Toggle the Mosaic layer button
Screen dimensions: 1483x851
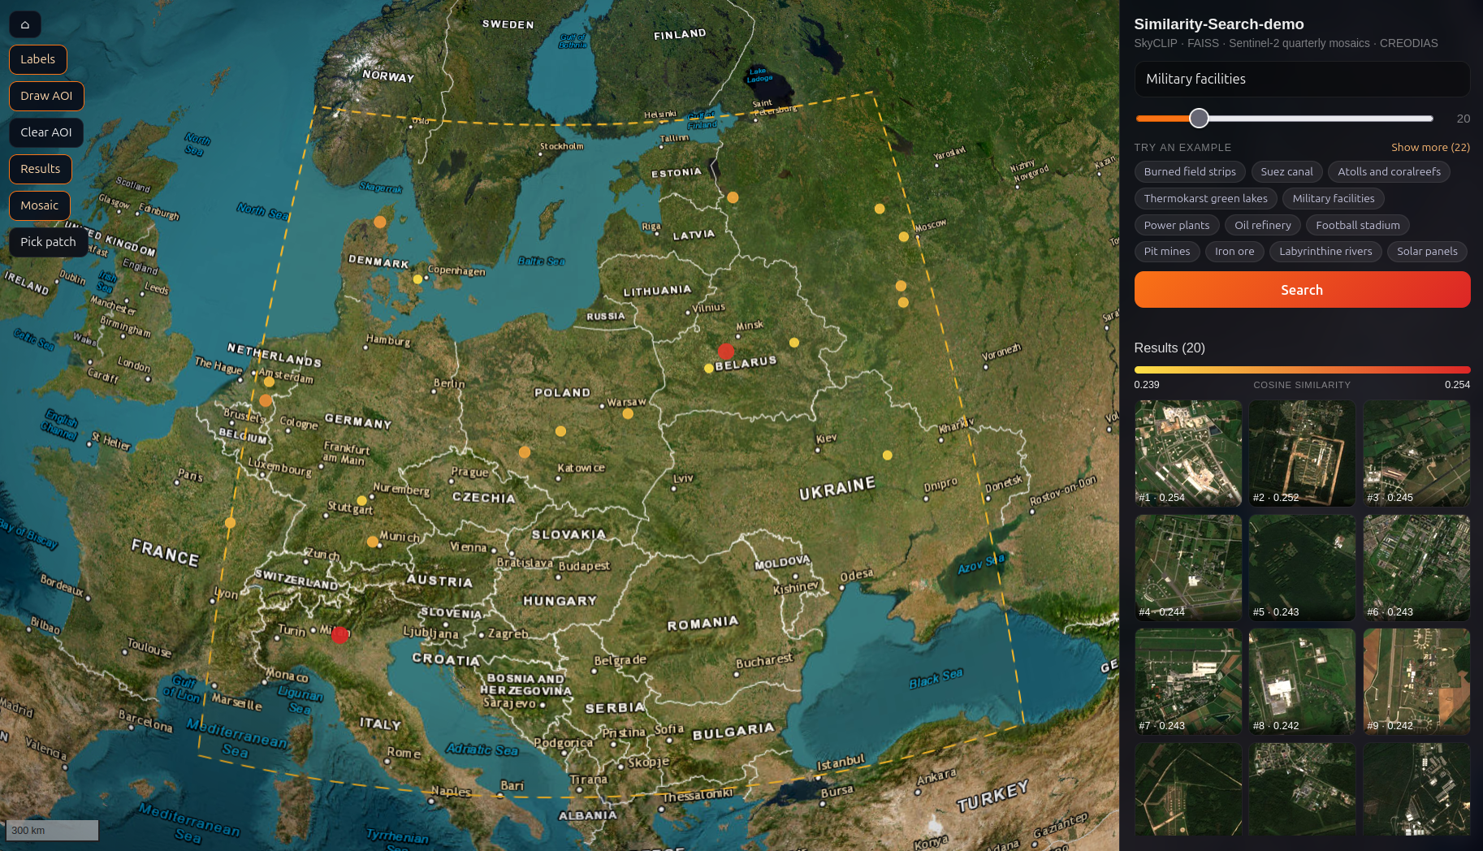tap(40, 205)
